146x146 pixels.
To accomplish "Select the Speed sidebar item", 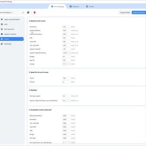I will point(12,39).
